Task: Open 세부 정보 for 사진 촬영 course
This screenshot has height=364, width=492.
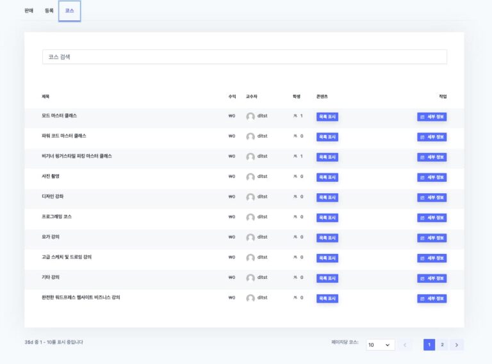Action: tap(432, 177)
